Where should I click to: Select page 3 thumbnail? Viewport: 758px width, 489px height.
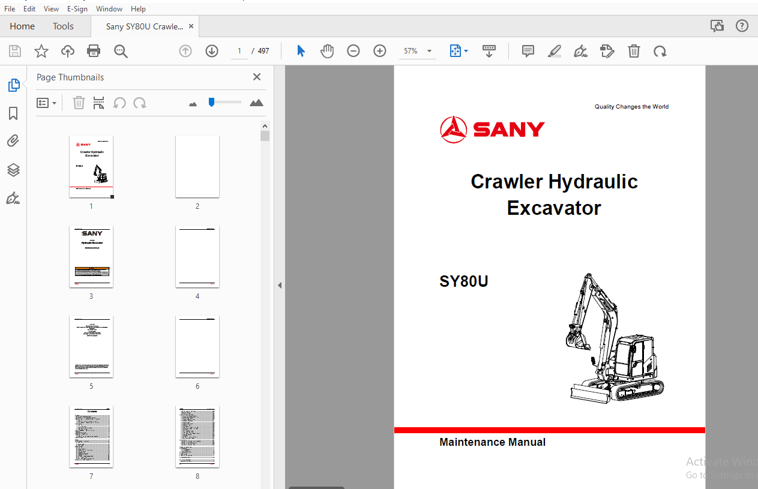[91, 257]
